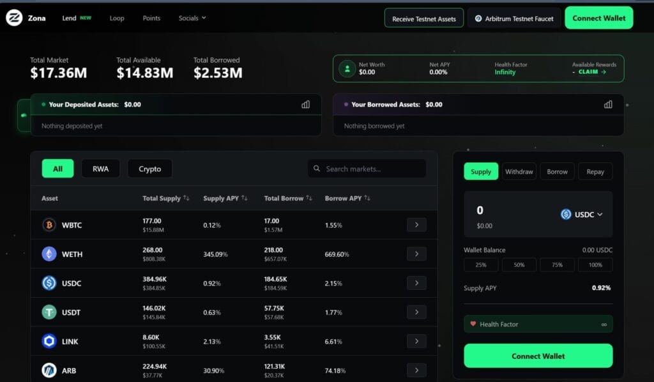654x382 pixels.
Task: Click the Wallet Balance 0.00 USDC text
Action: (597, 250)
